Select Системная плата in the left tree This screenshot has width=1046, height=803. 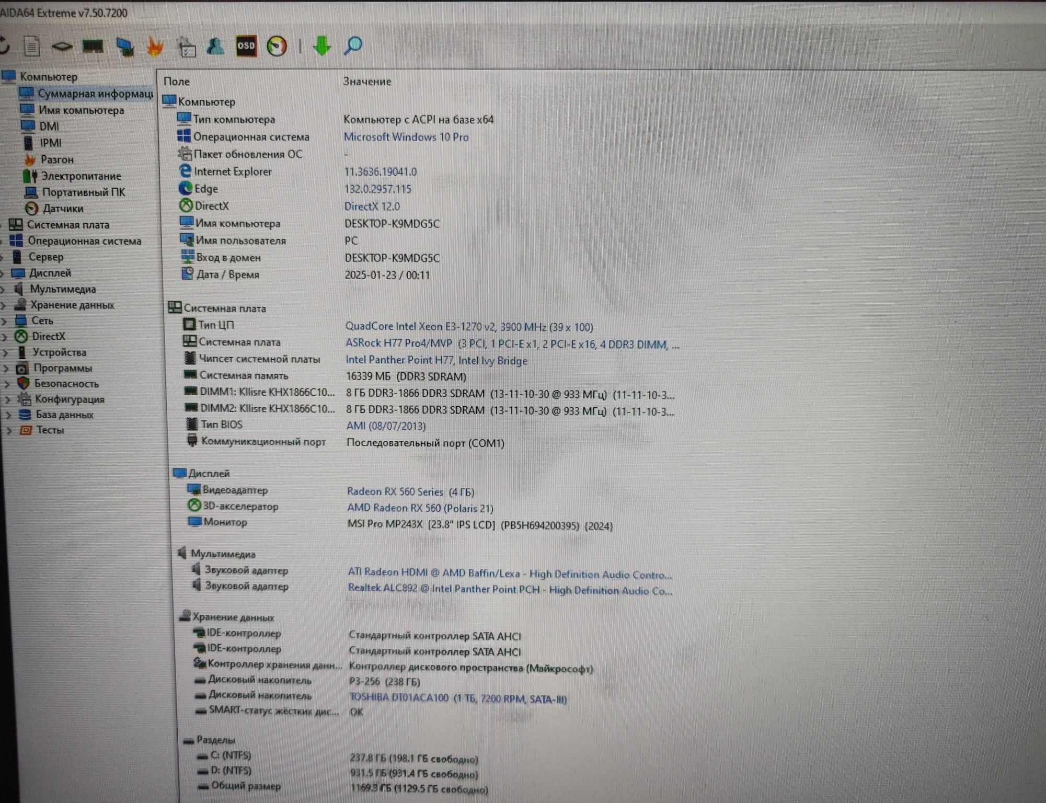[x=60, y=225]
